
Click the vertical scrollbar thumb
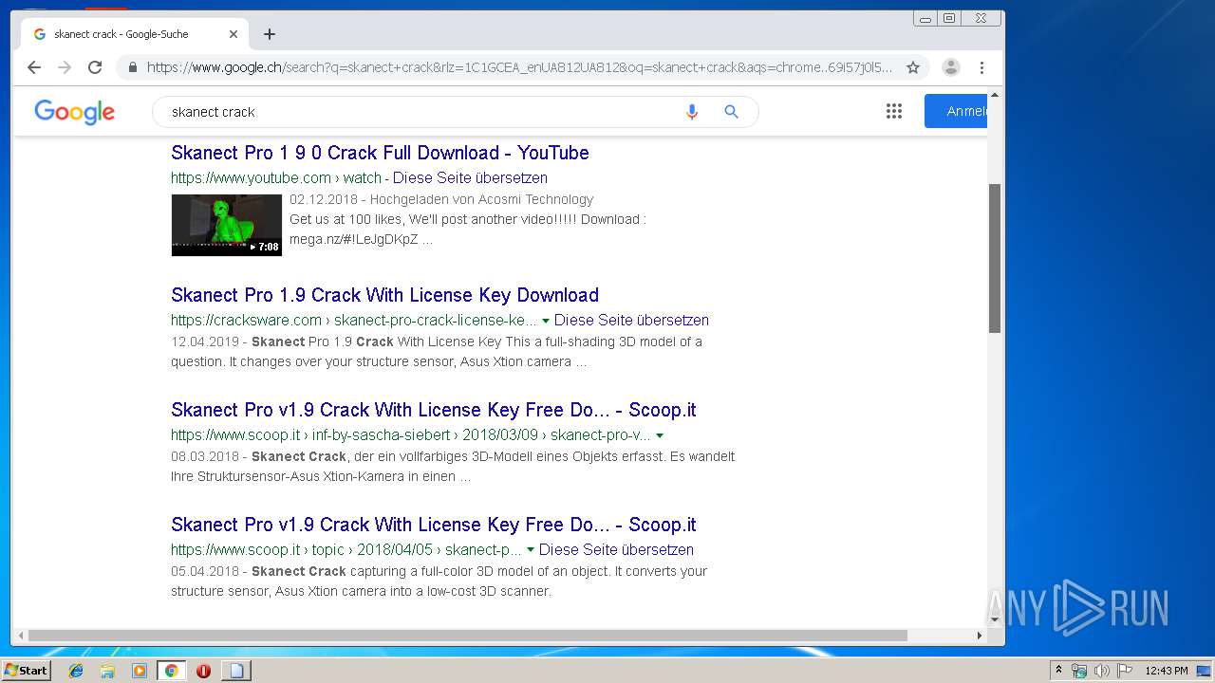tap(995, 258)
